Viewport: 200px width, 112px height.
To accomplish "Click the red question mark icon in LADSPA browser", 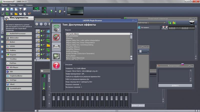I will pyautogui.click(x=56, y=65).
